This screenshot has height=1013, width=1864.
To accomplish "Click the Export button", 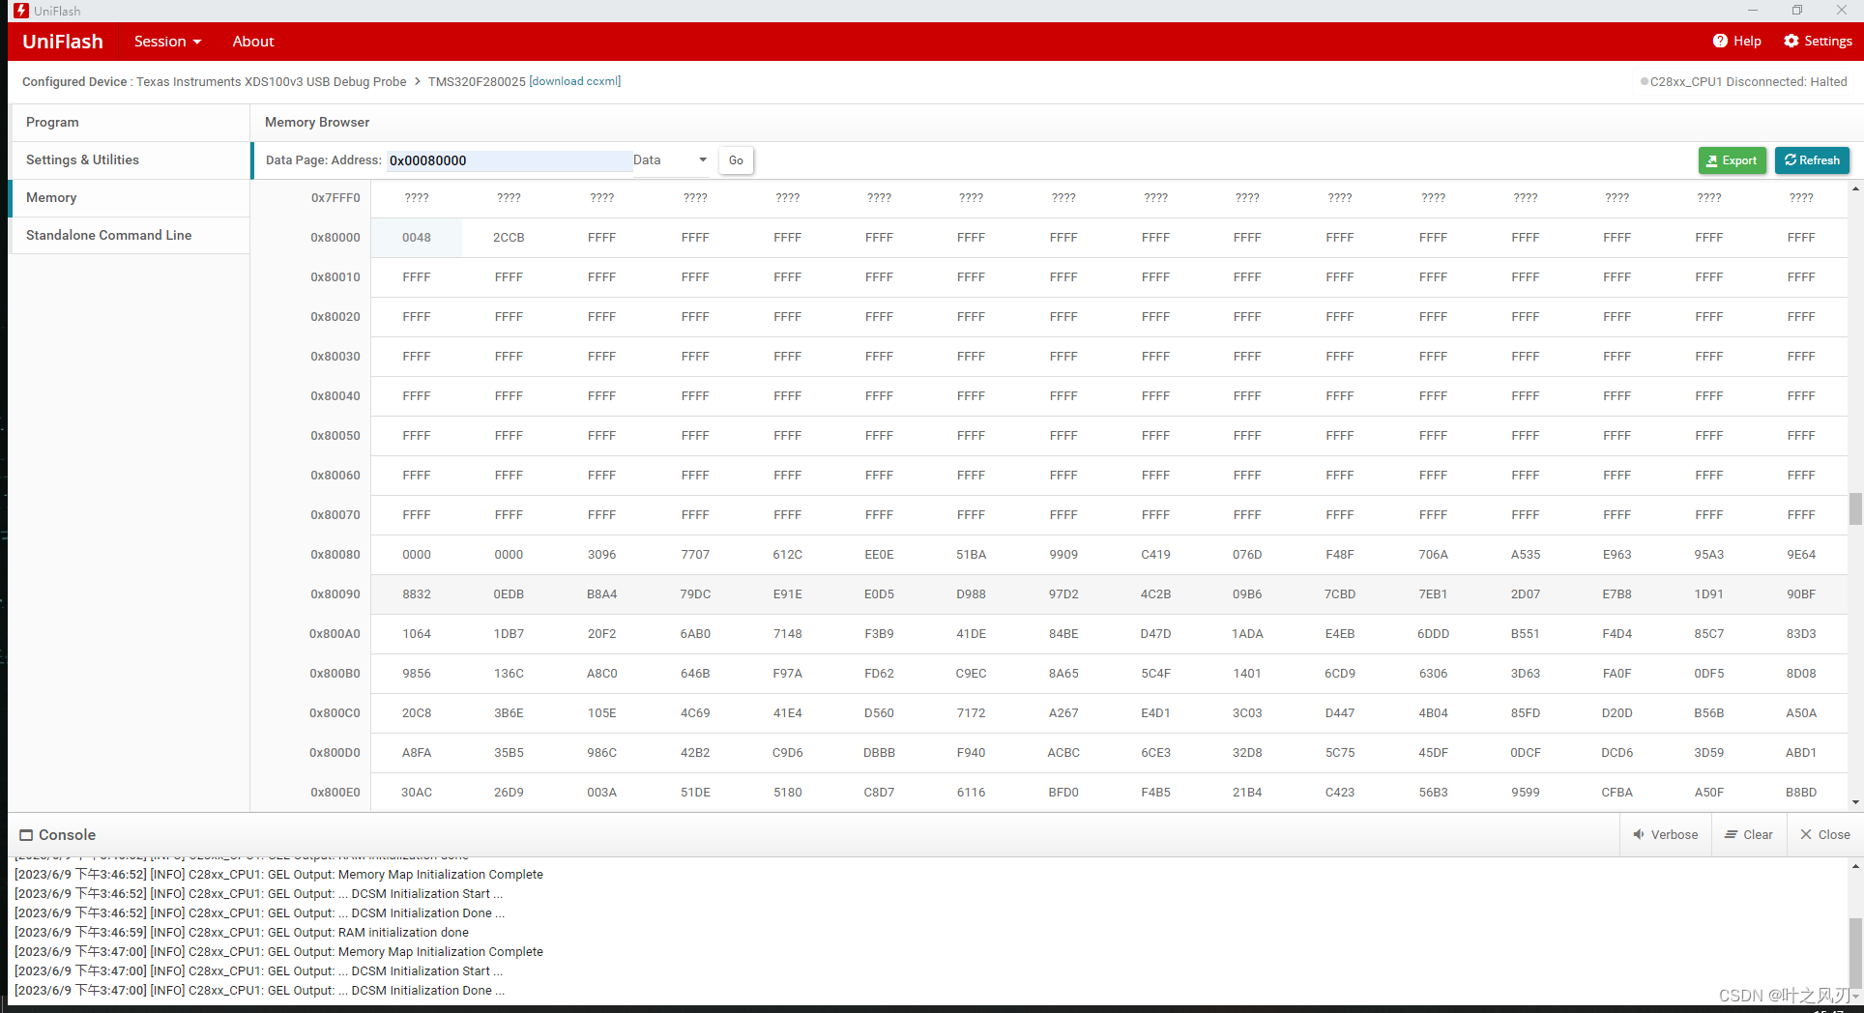I will point(1732,160).
